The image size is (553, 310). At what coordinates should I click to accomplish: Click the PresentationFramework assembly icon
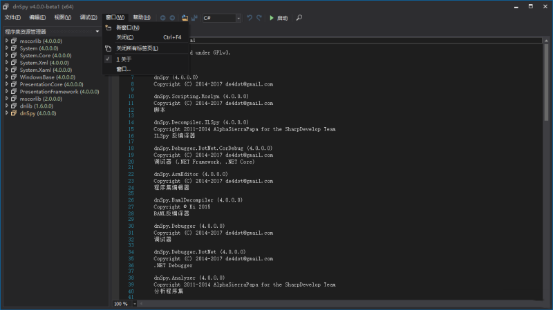coord(14,91)
